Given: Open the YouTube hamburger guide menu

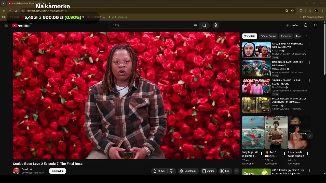Looking at the screenshot, I should [6, 25].
